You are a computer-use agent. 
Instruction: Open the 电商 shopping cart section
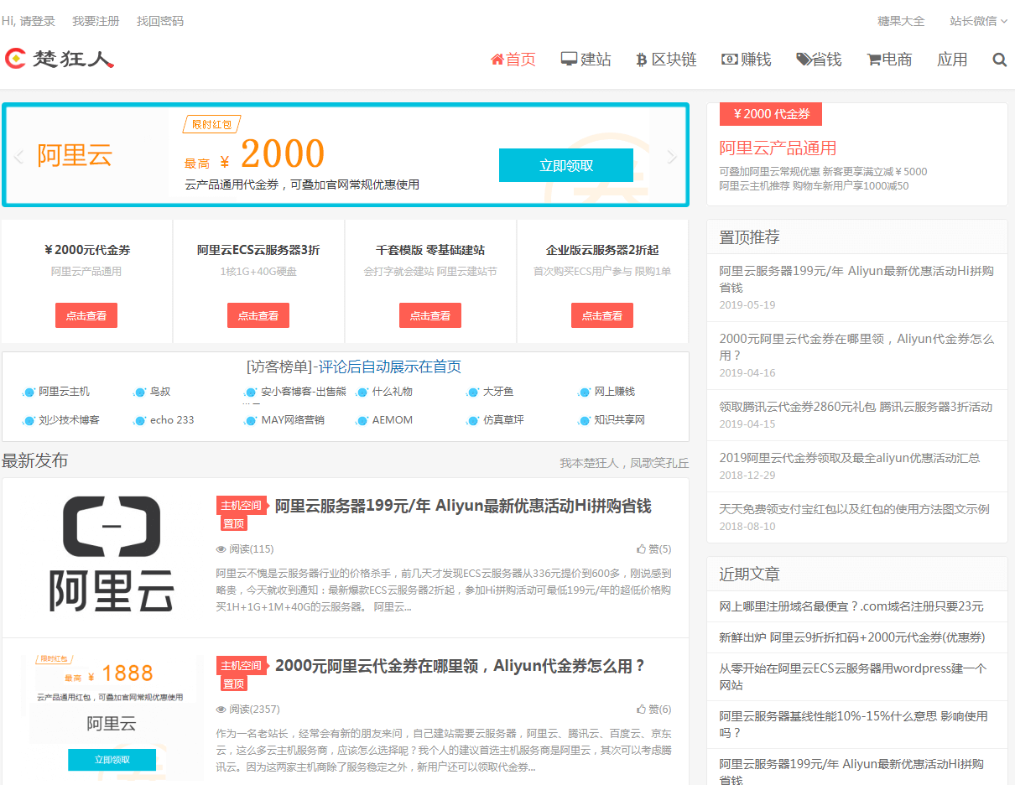(x=889, y=60)
